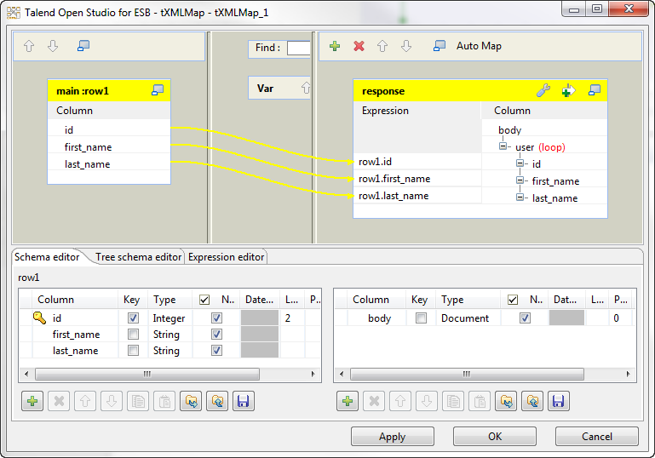This screenshot has width=655, height=458.
Task: Toggle the Key checkbox for body column
Action: point(420,318)
